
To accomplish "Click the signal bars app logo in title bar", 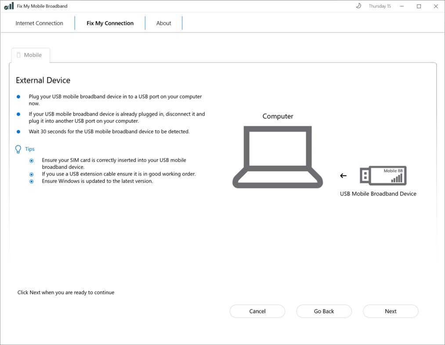I will coord(8,6).
